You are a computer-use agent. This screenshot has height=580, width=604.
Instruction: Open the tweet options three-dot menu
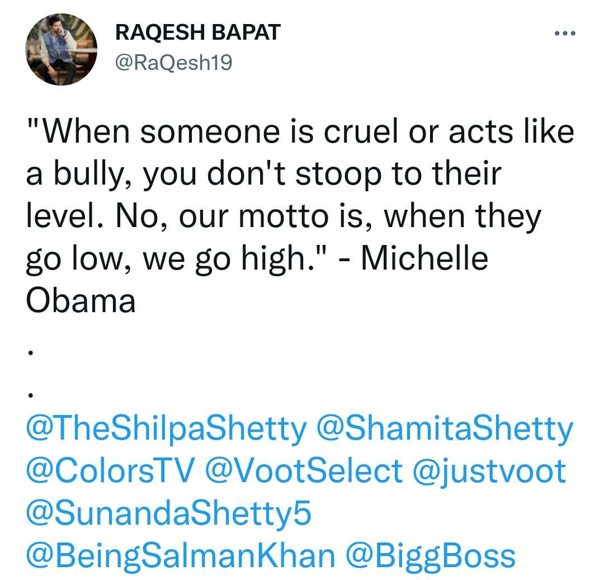pos(564,34)
